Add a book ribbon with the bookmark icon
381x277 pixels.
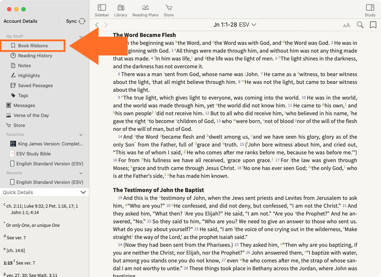(373, 25)
